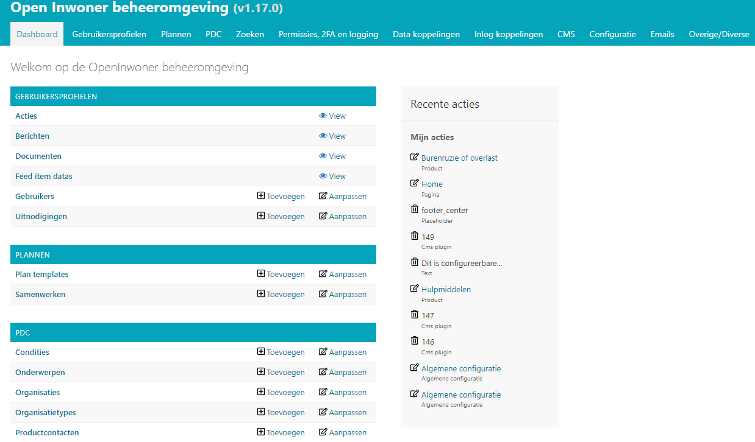755x442 pixels.
Task: Click plus icon to add Gebruikers
Action: [x=261, y=196]
